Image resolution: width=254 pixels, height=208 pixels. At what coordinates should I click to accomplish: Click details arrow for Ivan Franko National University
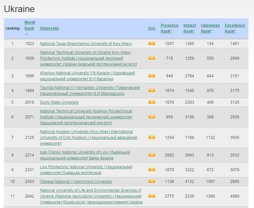[x=152, y=155]
